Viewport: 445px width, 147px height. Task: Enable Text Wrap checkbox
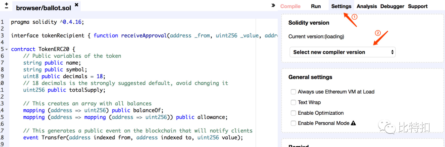tap(293, 103)
